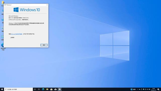Screen dimensions: 161x91
Task: Open the weather widget on the taskbar
Action: click(x=133, y=89)
